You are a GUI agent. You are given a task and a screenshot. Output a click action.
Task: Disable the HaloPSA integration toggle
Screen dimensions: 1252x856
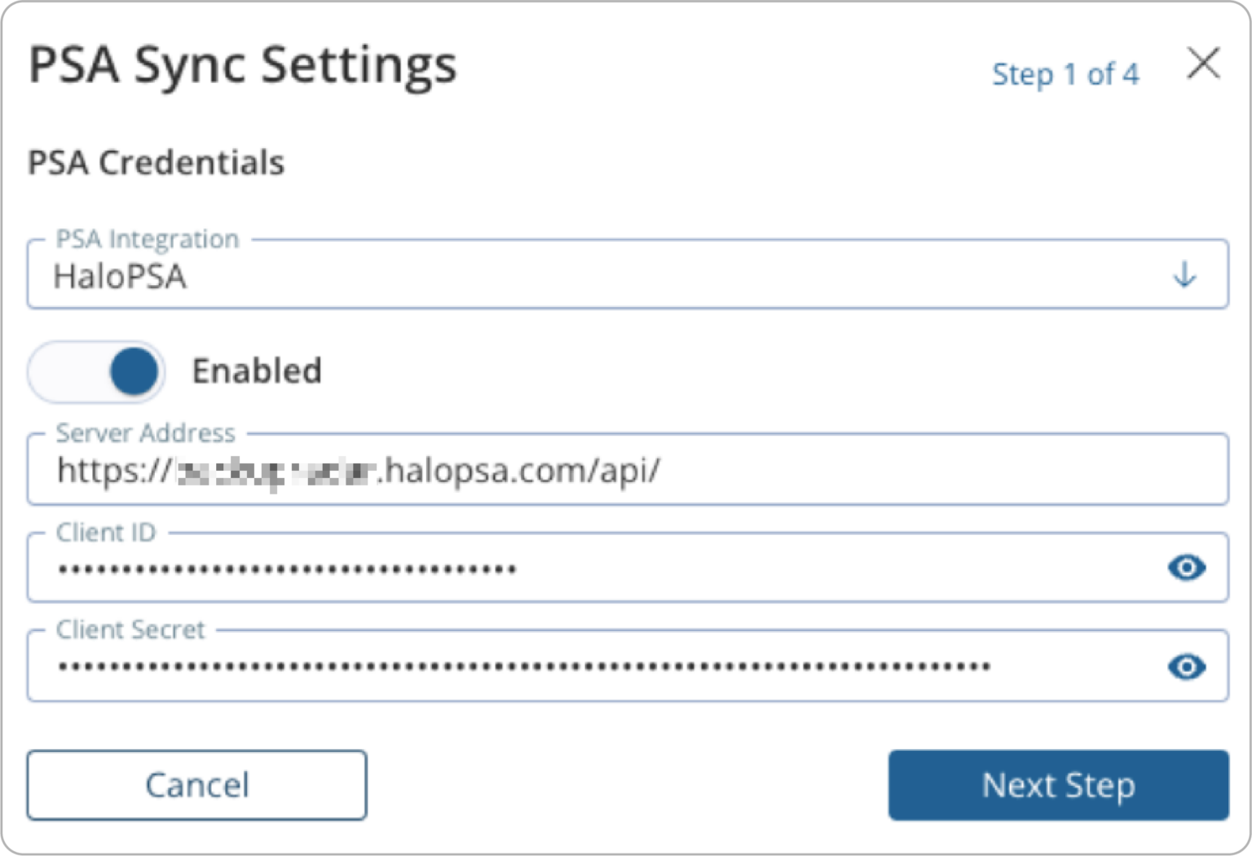[95, 371]
